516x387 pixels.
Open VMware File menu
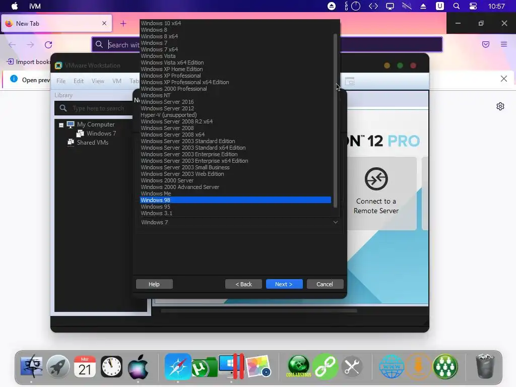tap(61, 81)
